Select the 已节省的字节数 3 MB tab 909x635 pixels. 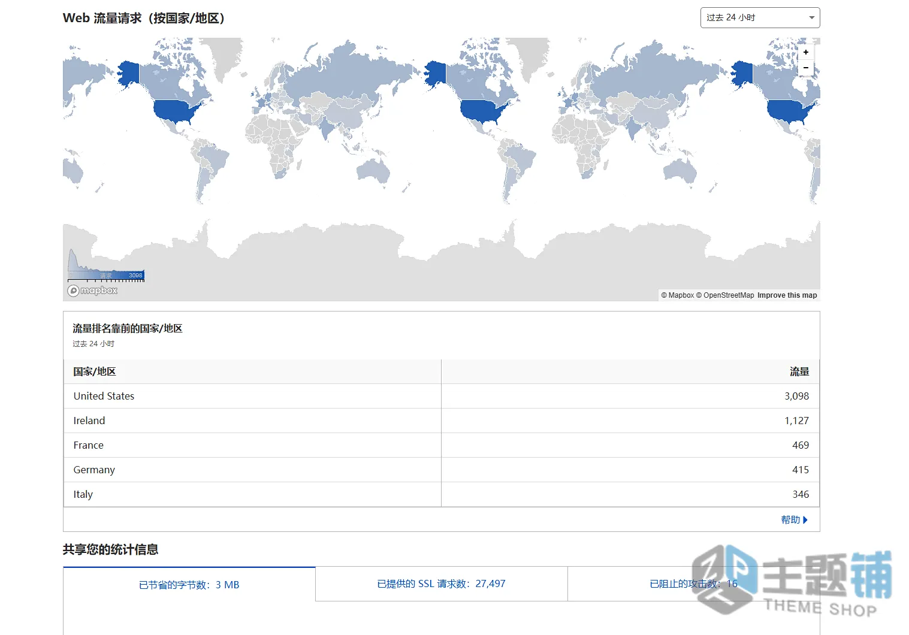click(x=189, y=585)
